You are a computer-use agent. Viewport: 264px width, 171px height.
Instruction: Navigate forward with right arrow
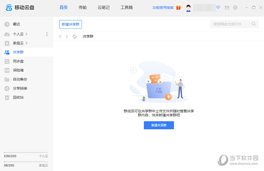pyautogui.click(x=67, y=37)
